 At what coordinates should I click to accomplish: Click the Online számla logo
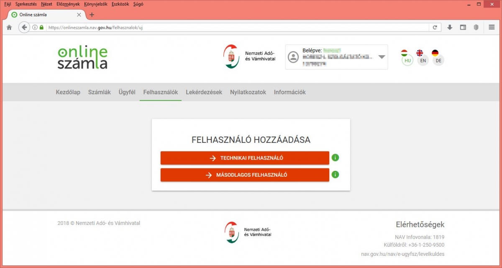pos(82,57)
